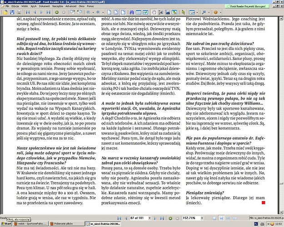Click the icon right of the Snapshot tool
The height and width of the screenshot is (227, 284).
point(174,12)
